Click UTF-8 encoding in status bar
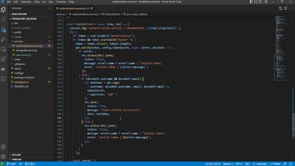295x166 pixels. [x=239, y=164]
